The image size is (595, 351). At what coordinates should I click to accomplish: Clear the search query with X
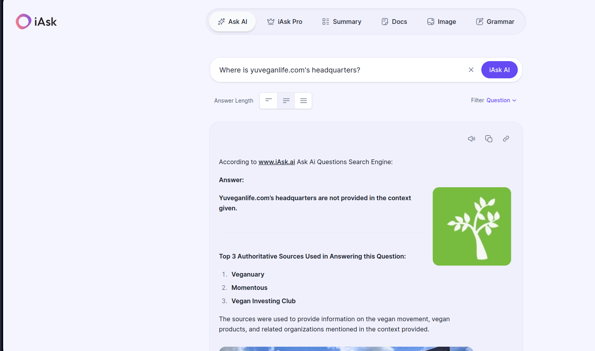point(471,70)
